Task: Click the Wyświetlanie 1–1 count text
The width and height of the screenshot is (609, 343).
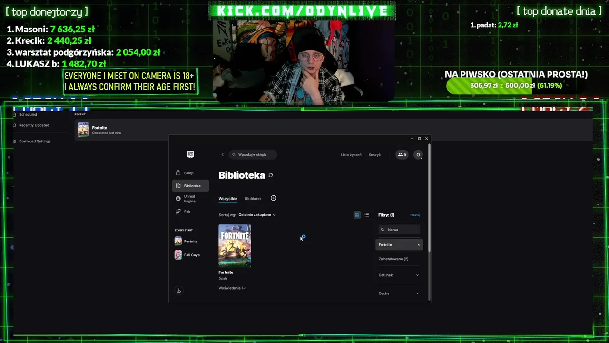Action: click(x=233, y=288)
